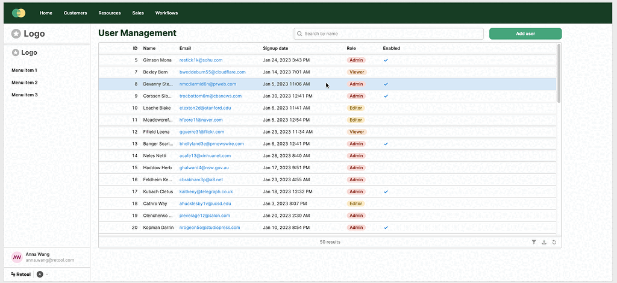Image resolution: width=617 pixels, height=283 pixels.
Task: Sort table by Role column header
Action: [351, 48]
